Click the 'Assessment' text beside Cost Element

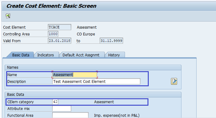[x=87, y=27]
